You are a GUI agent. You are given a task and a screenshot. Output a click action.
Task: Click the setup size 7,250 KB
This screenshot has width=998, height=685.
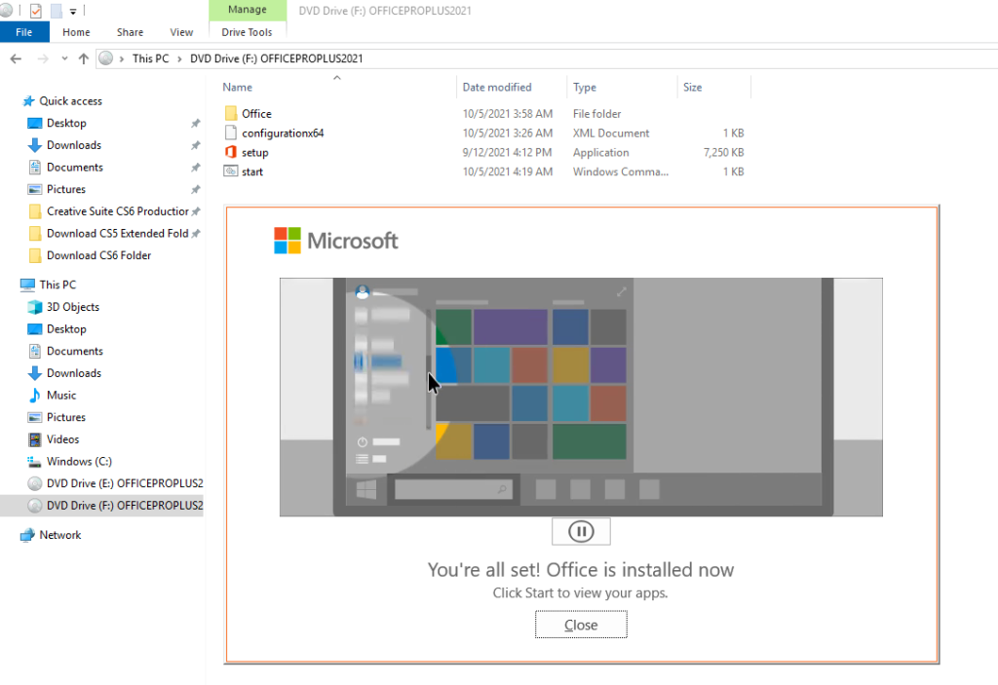(x=723, y=152)
